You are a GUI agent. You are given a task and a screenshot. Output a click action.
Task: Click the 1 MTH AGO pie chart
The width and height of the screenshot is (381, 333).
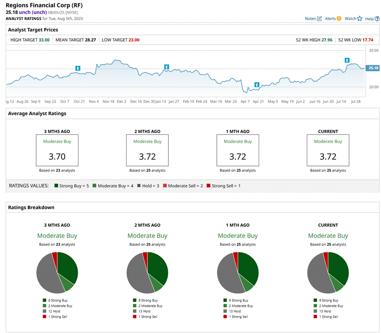pyautogui.click(x=238, y=273)
